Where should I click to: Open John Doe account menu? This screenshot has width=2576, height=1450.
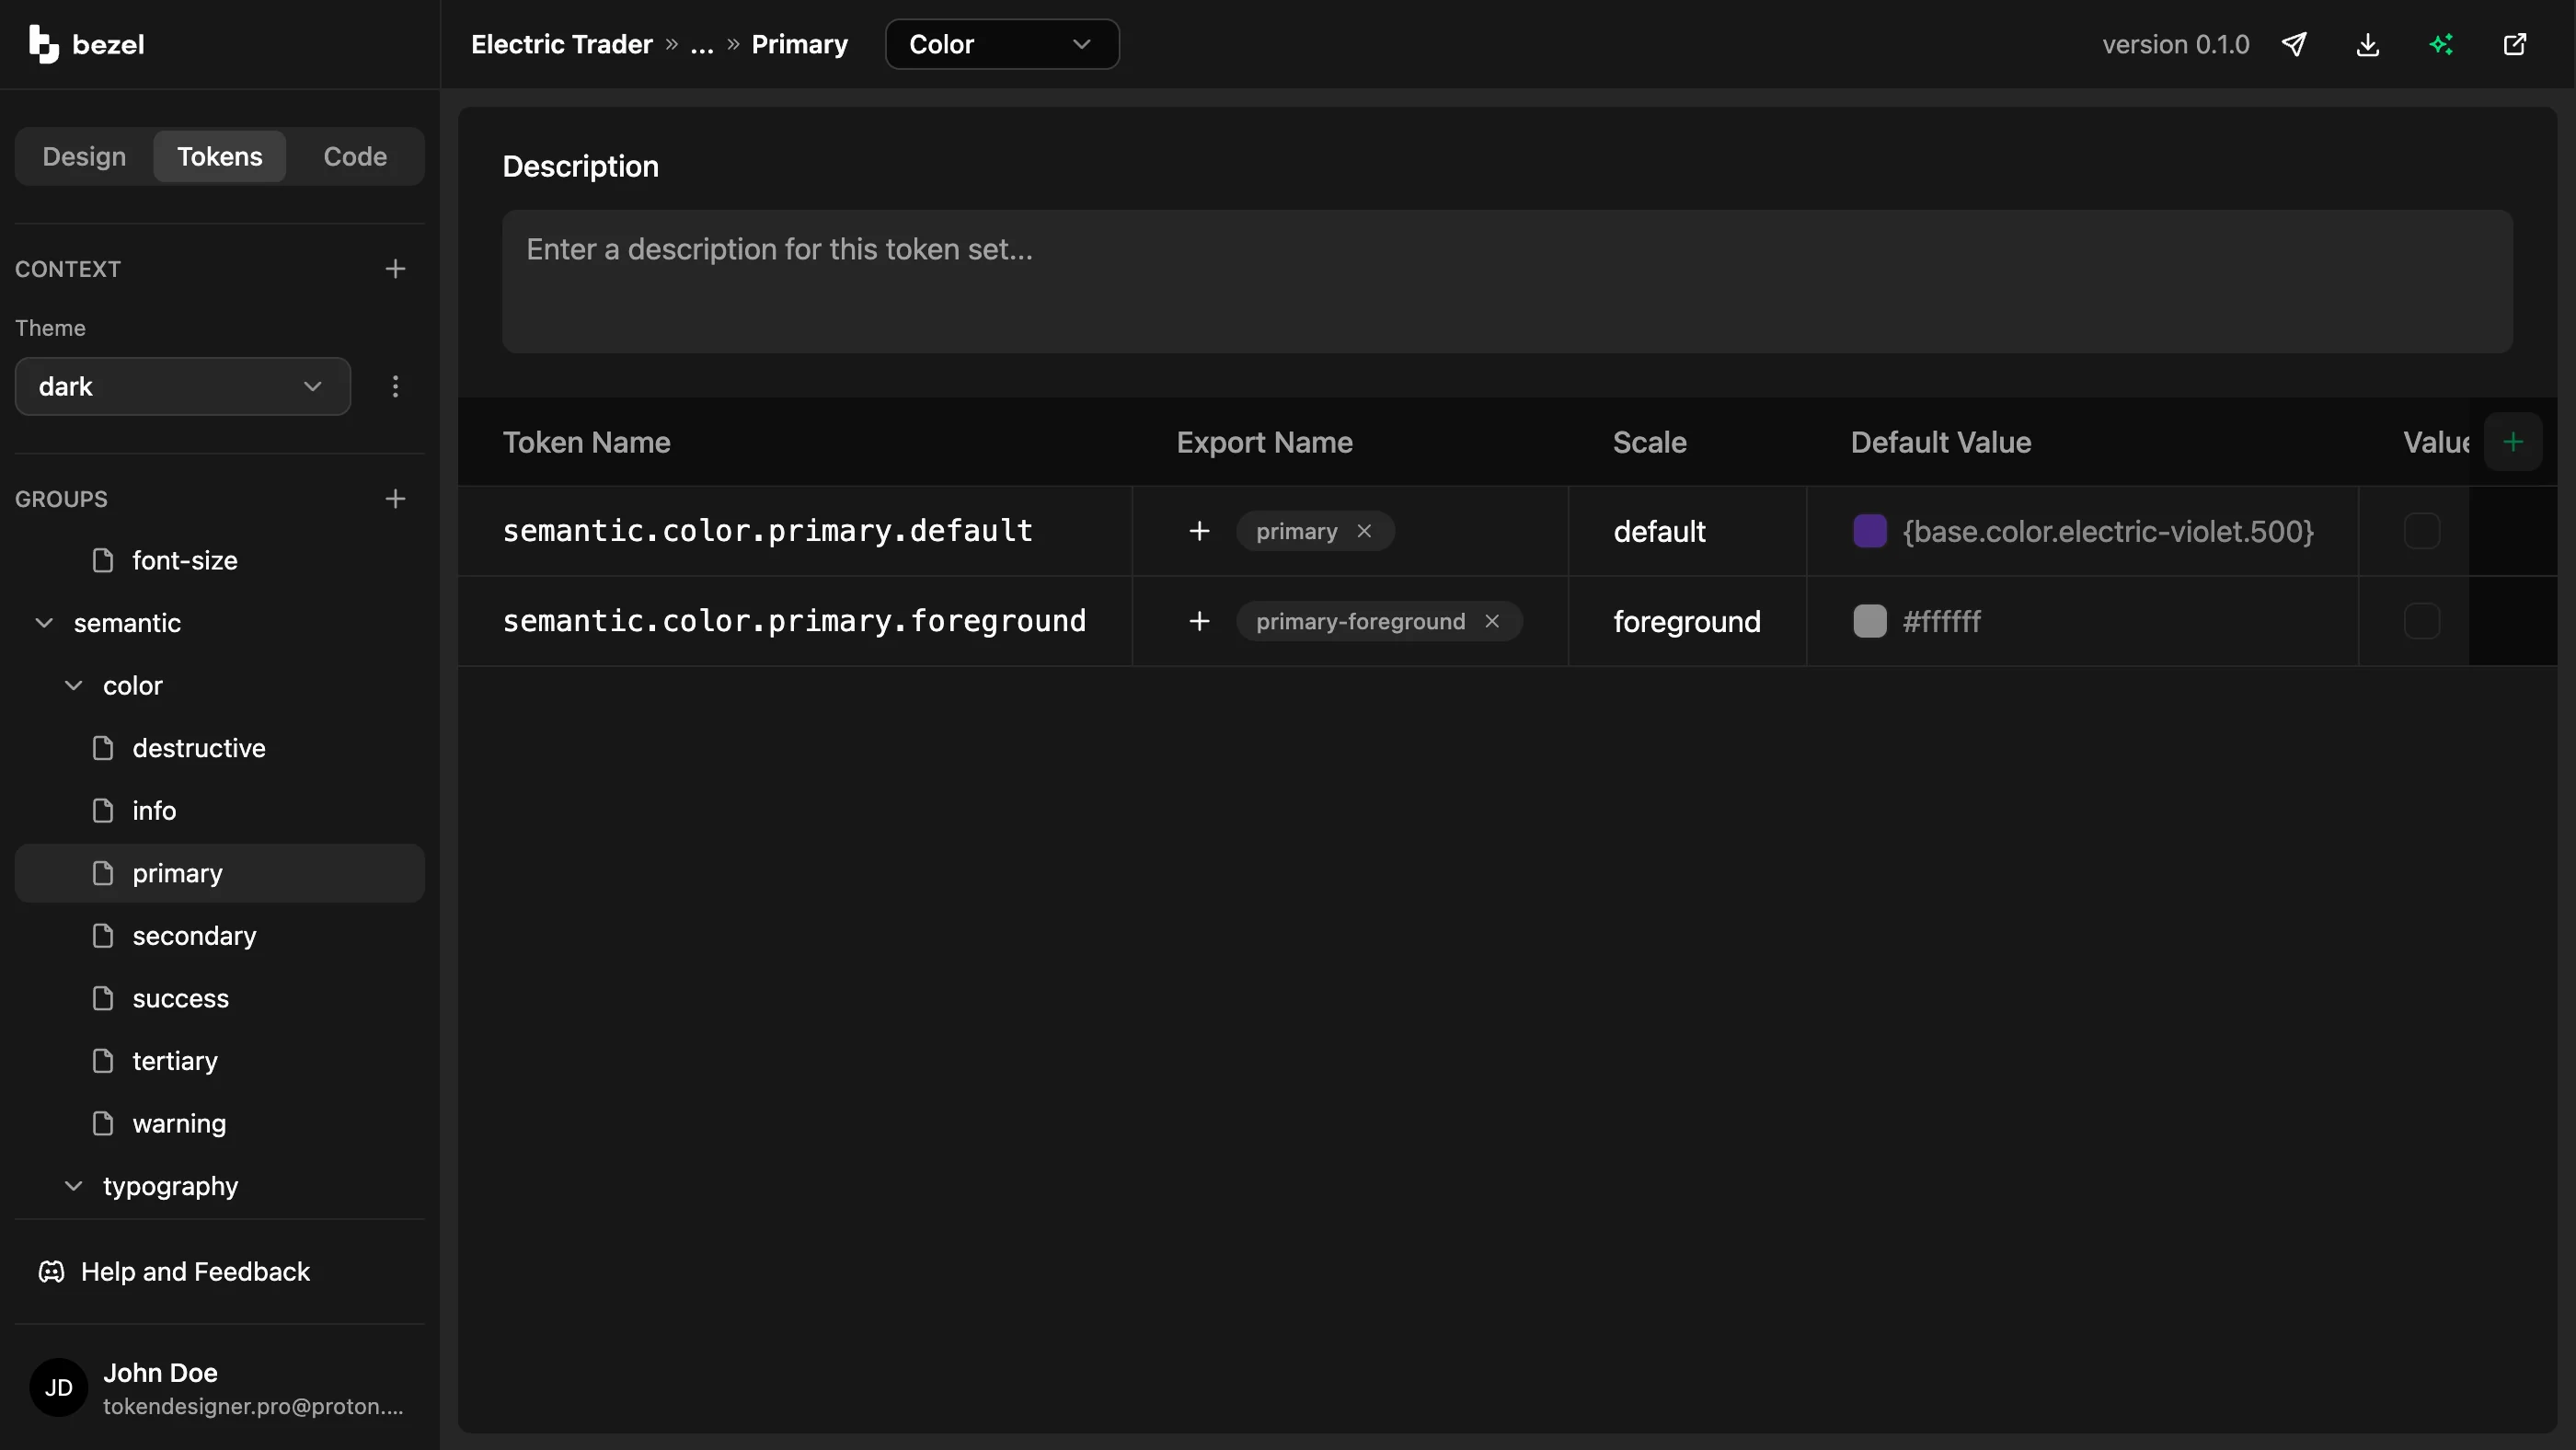[220, 1387]
